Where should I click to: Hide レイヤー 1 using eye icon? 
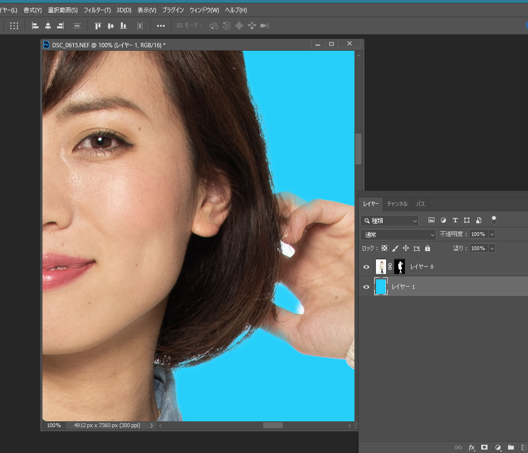pos(366,287)
